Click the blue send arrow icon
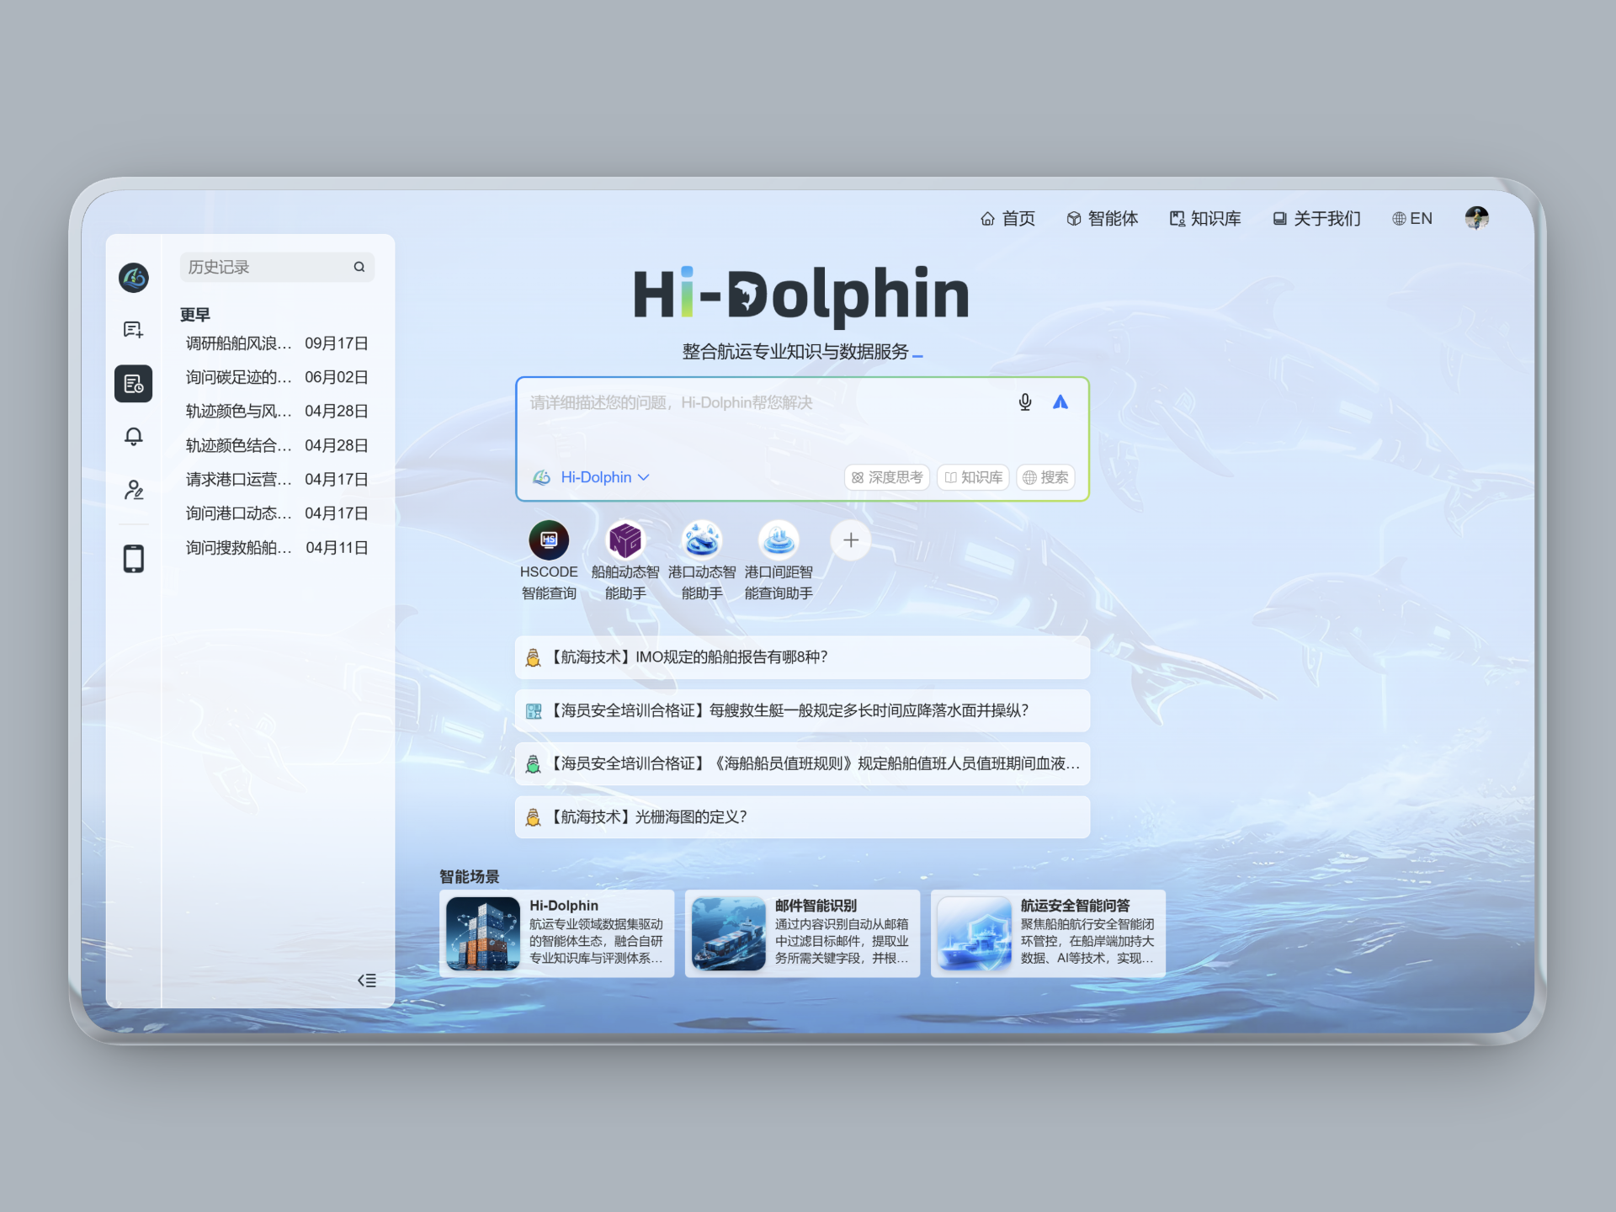 click(x=1060, y=402)
